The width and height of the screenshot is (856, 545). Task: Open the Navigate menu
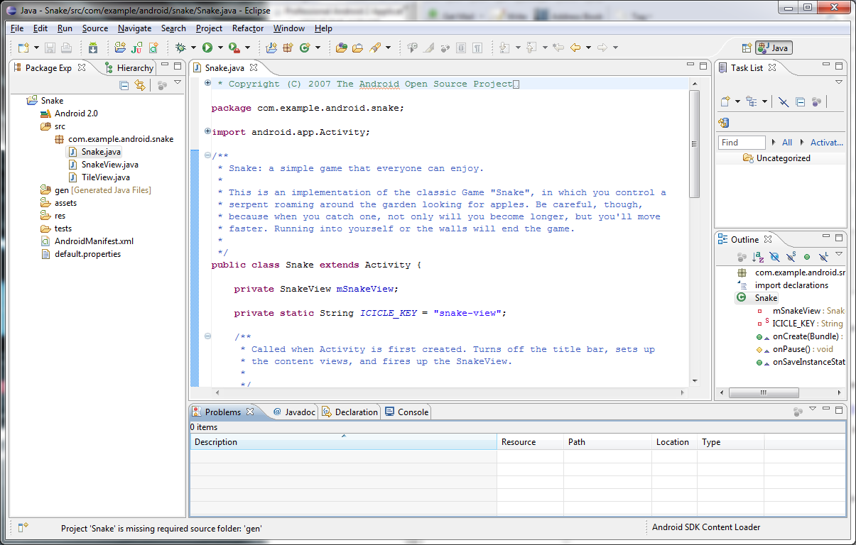[x=134, y=28]
